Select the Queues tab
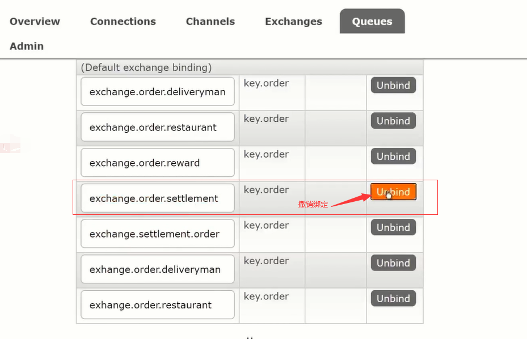 click(372, 21)
